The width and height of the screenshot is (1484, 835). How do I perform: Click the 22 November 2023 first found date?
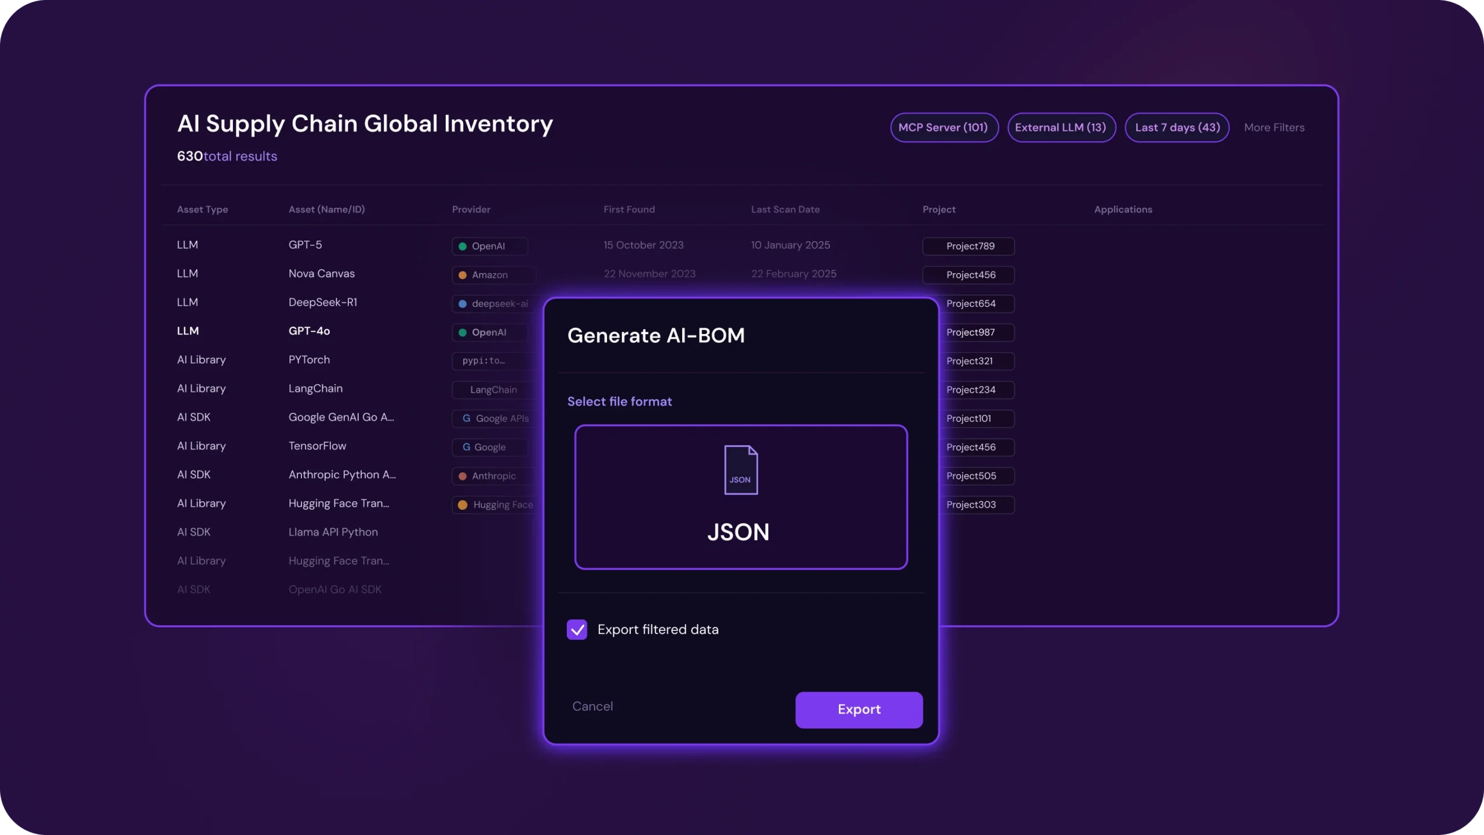(649, 273)
